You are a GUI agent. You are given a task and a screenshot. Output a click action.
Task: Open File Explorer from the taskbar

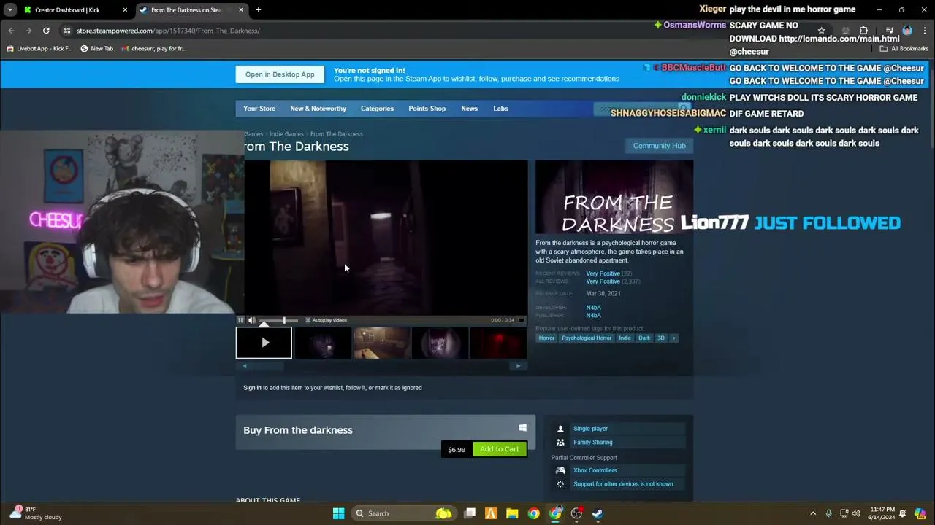pyautogui.click(x=512, y=513)
